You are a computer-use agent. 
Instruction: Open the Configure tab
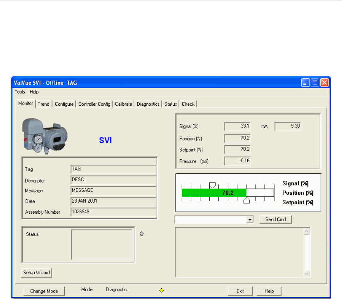pyautogui.click(x=64, y=104)
